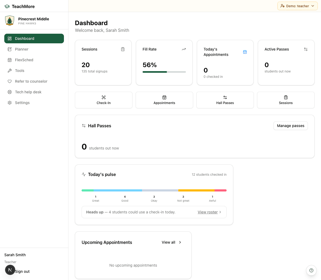
Task: Click the activity pulse icon beside Today's pulse
Action: (84, 174)
